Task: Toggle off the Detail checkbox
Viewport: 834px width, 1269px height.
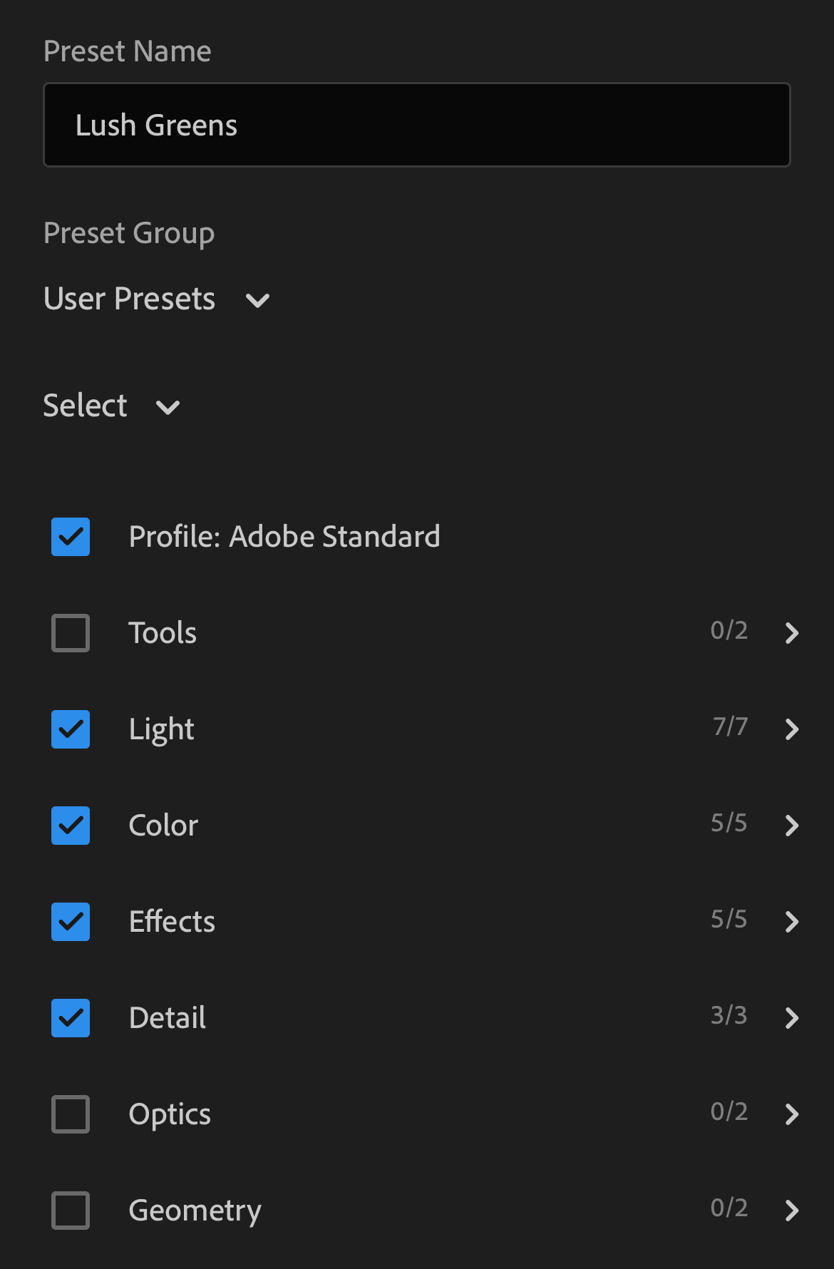Action: click(x=71, y=1018)
